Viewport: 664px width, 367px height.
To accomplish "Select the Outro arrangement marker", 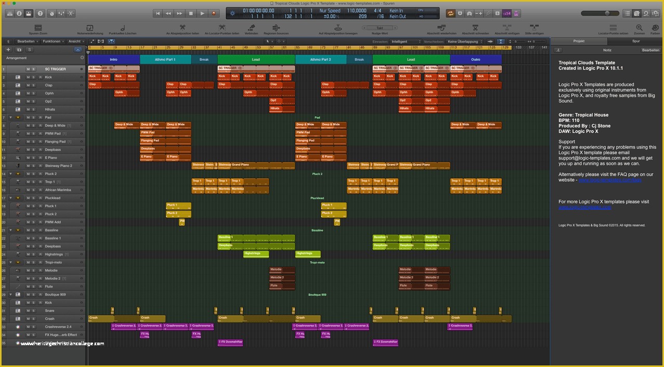I will pos(476,60).
